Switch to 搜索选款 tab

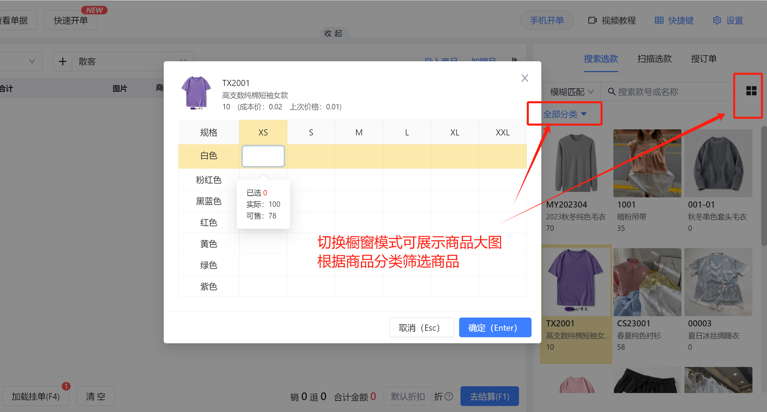click(x=601, y=59)
